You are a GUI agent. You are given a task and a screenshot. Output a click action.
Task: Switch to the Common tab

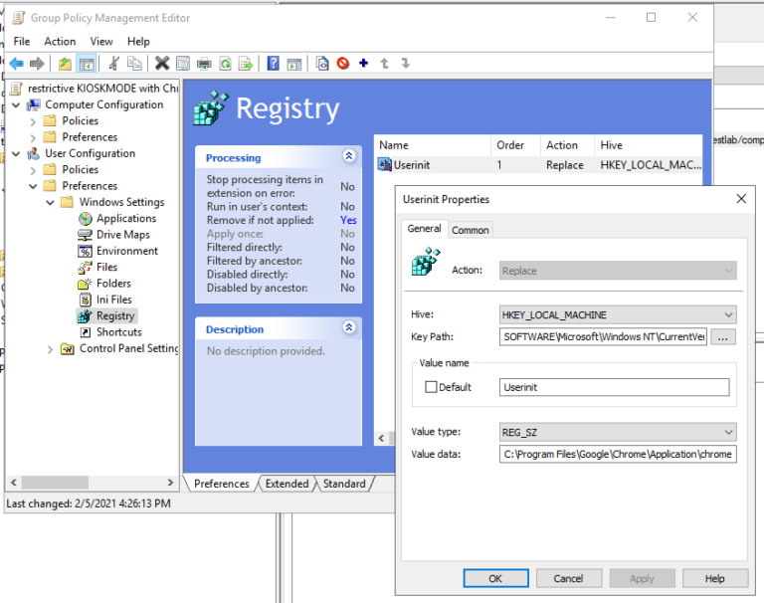point(470,230)
